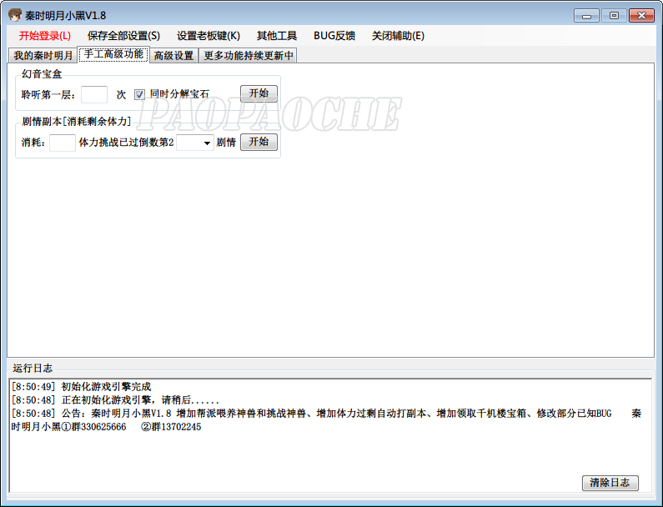Switch to the 我的秦时明月 tab
This screenshot has width=663, height=507.
pos(43,55)
